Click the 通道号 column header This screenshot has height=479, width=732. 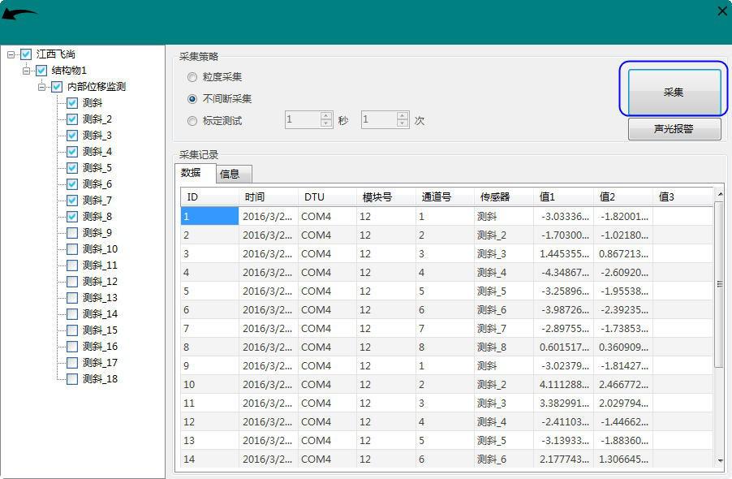[x=445, y=197]
